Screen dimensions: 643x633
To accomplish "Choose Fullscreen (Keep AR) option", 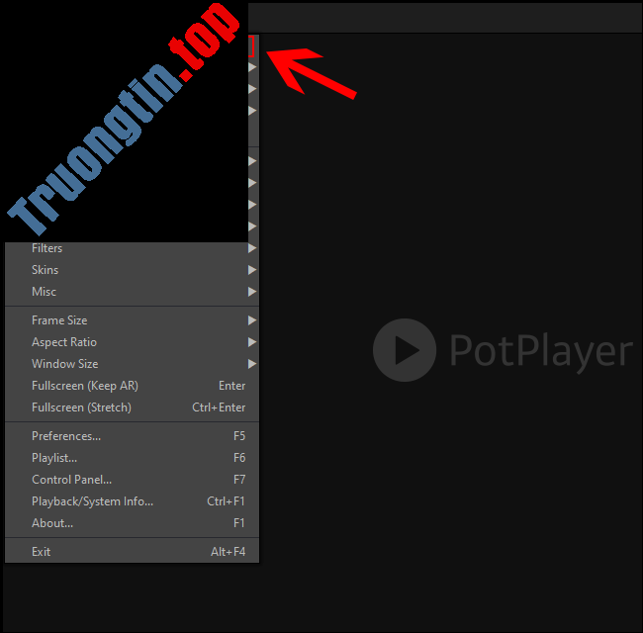I will 84,386.
